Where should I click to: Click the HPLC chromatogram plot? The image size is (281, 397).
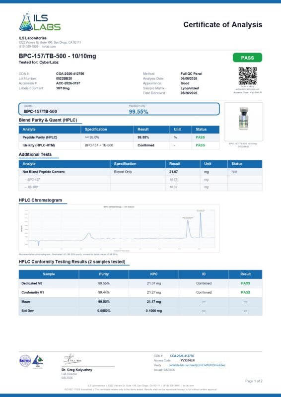coord(119,228)
